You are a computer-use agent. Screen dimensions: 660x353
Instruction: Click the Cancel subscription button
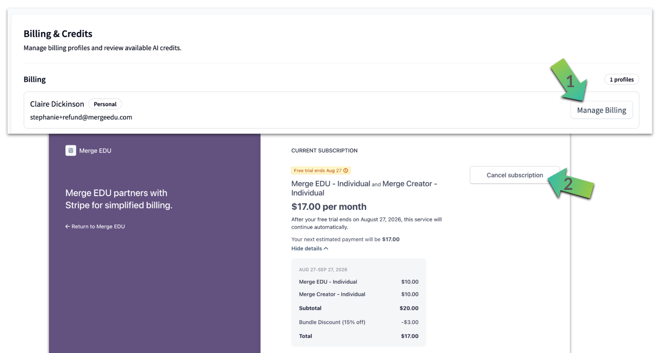pos(514,175)
